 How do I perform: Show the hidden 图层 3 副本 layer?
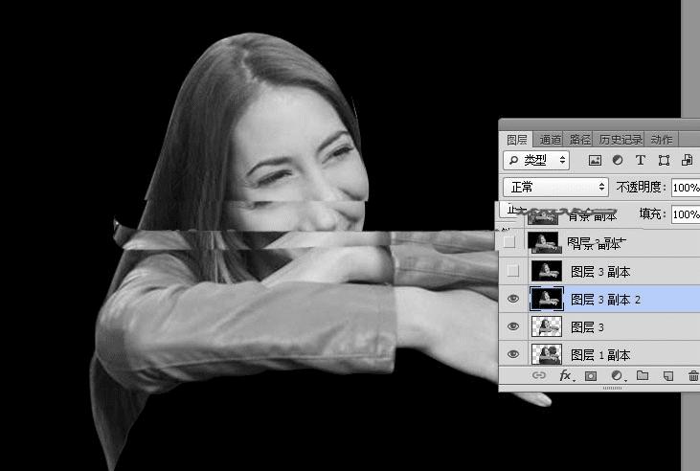click(x=513, y=271)
